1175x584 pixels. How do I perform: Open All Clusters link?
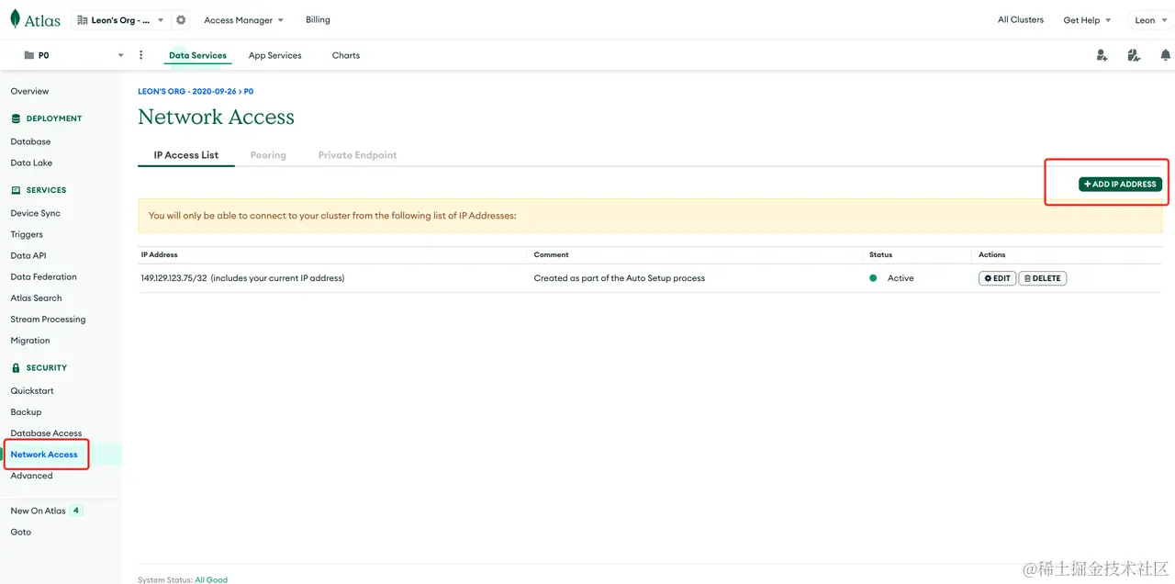(x=1021, y=19)
